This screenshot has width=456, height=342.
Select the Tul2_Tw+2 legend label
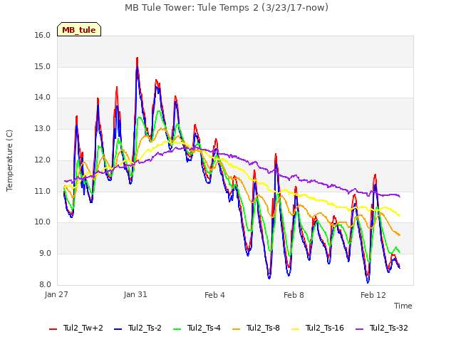click(83, 328)
